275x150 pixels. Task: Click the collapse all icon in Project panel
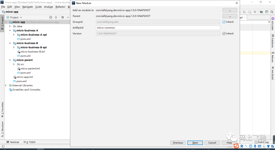[56, 17]
